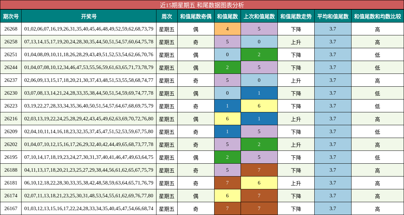Click the purple 5 和值尾数 cell in row 26258
This screenshot has width=404, height=215.
pos(227,42)
